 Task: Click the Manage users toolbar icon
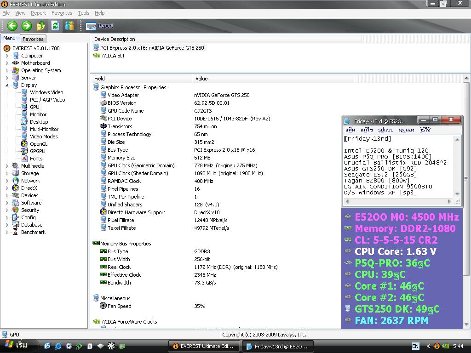[69, 26]
